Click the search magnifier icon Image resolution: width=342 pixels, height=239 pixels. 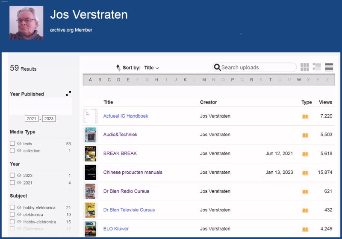(217, 67)
